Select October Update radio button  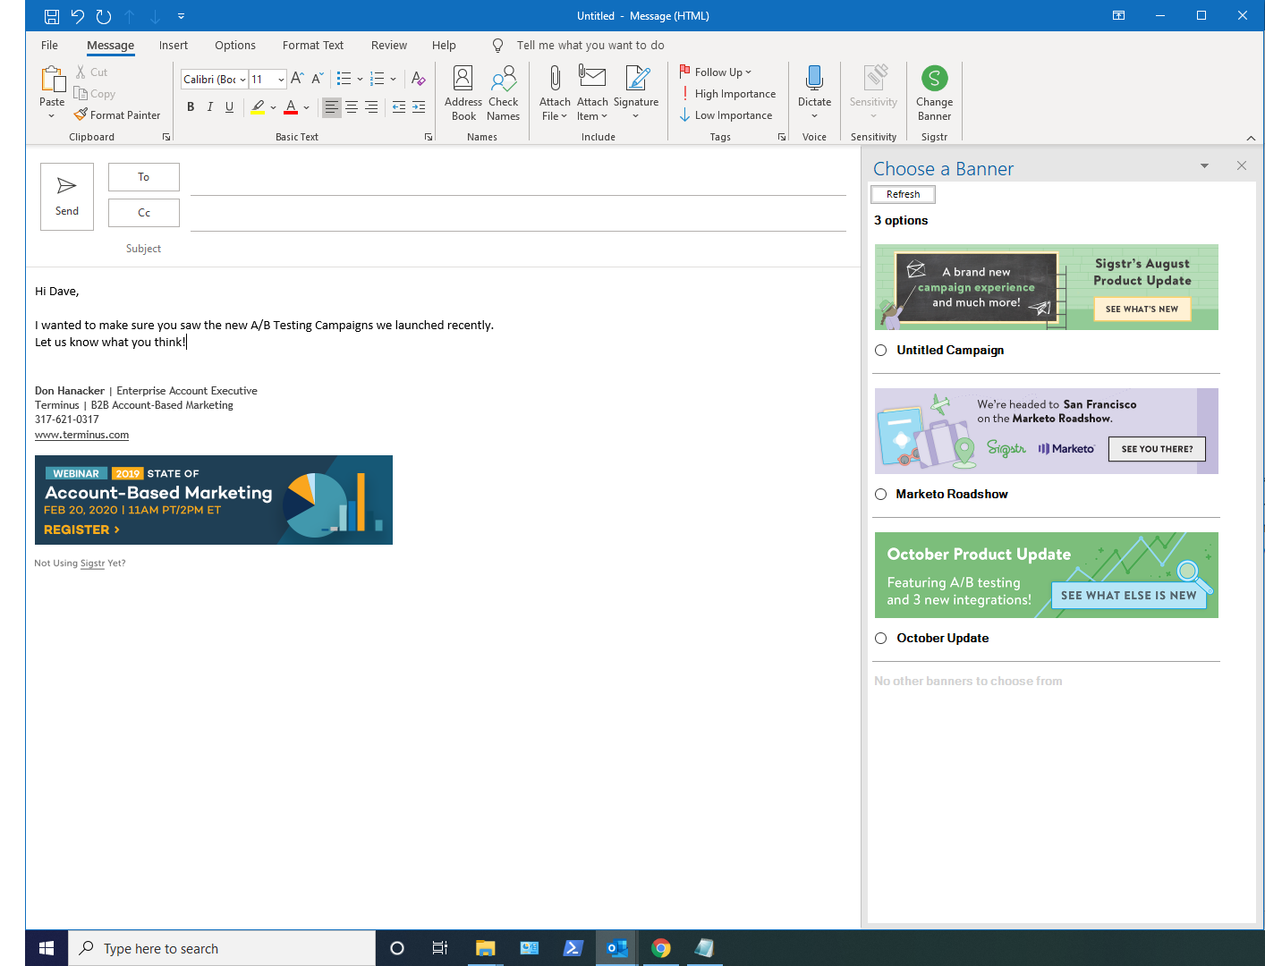coord(881,639)
